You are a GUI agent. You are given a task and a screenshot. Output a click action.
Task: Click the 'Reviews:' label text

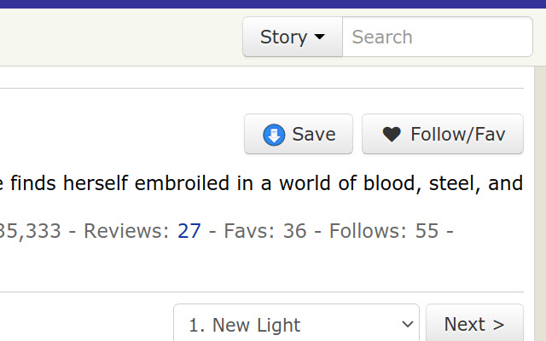click(x=125, y=230)
